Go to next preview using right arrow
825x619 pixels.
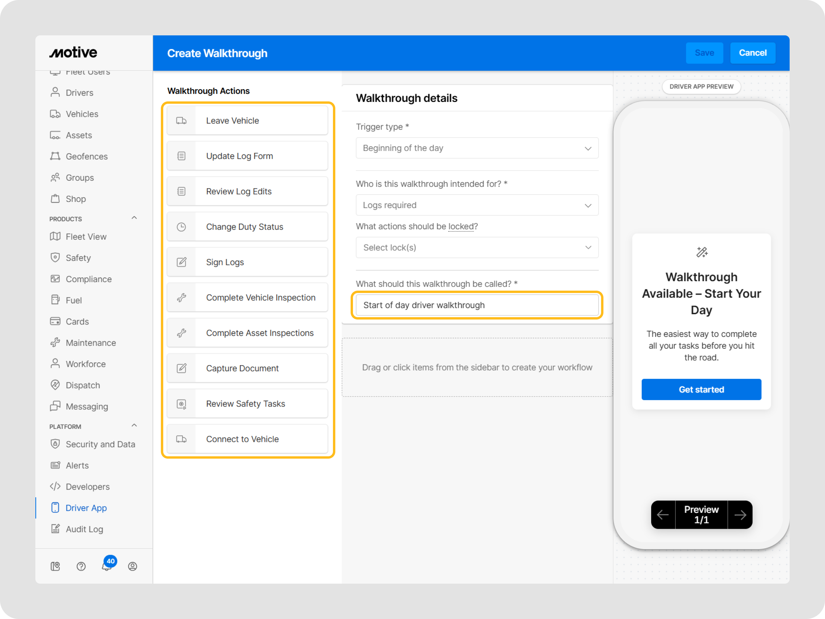740,515
